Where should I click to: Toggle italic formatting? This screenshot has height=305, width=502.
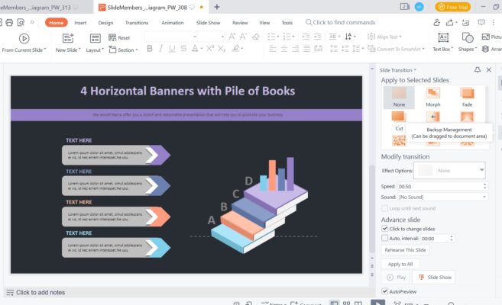pyautogui.click(x=160, y=49)
